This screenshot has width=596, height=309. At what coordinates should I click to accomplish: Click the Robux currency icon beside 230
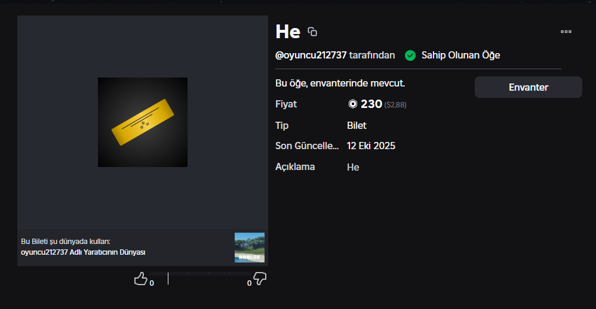(353, 104)
